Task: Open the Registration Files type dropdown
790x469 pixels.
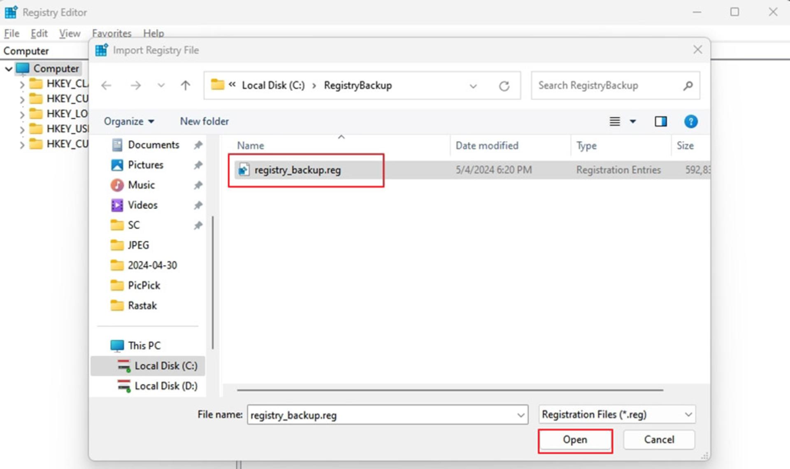Action: click(x=617, y=414)
